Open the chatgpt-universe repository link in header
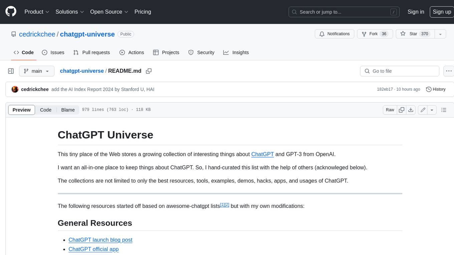 coord(87,34)
